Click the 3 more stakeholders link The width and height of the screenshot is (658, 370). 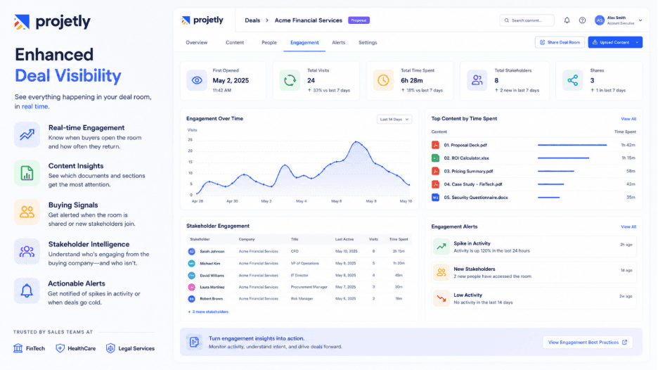(208, 312)
